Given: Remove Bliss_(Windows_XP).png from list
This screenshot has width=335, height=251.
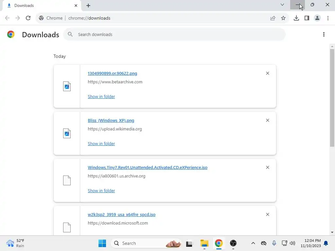Looking at the screenshot, I should pyautogui.click(x=268, y=120).
